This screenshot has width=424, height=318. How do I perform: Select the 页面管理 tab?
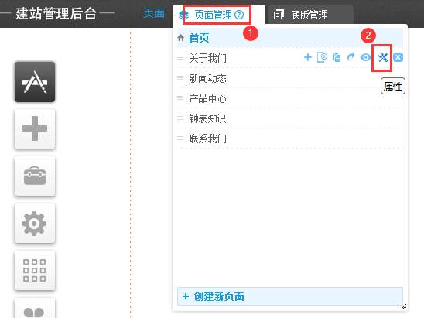click(213, 15)
